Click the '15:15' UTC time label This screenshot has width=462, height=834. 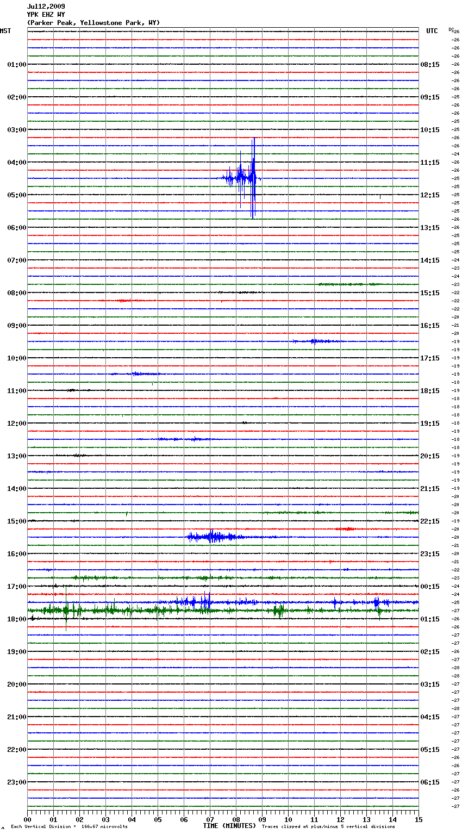(x=430, y=293)
